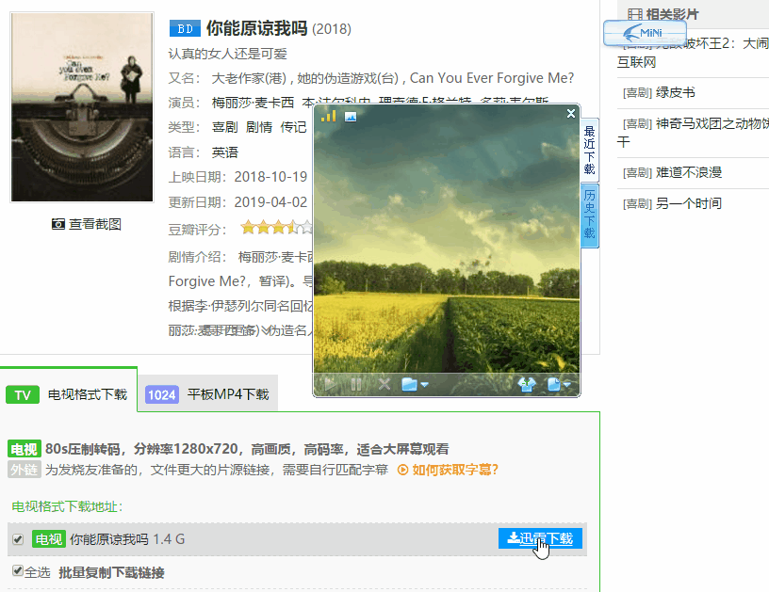This screenshot has height=592, width=769.
Task: Click the skin change icon in the player toolbar
Action: coord(527,384)
